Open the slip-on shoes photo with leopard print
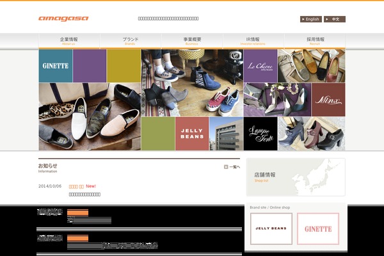Image resolution: width=384 pixels, height=256 pixels. pyautogui.click(x=90, y=116)
